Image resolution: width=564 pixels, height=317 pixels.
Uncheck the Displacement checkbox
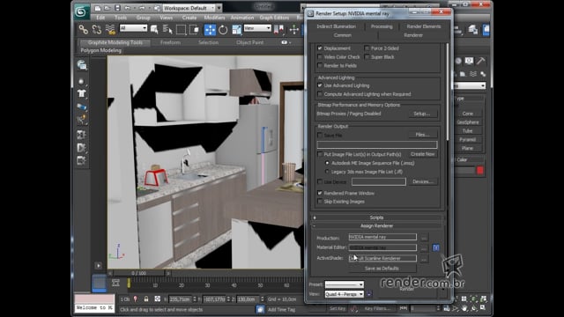pos(319,48)
